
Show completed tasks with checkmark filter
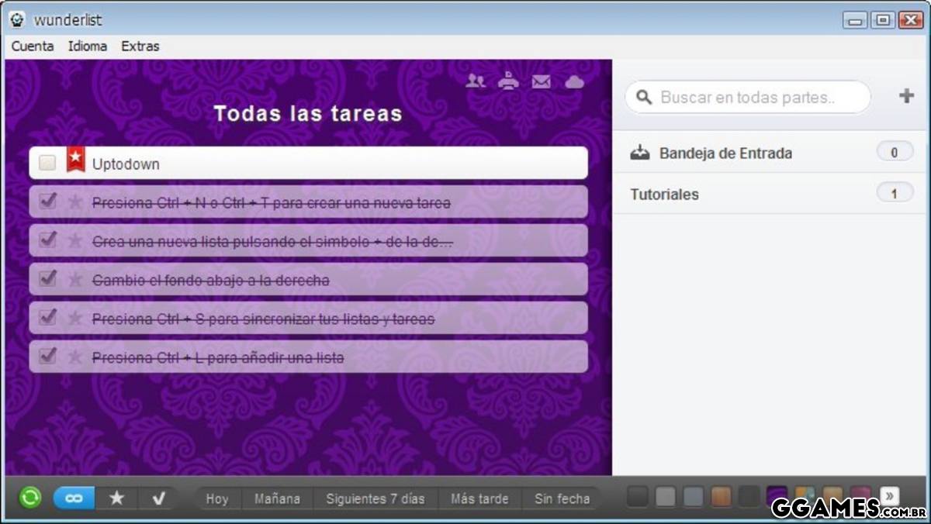click(158, 498)
